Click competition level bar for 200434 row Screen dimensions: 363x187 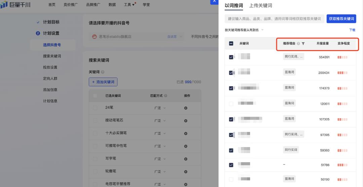(342, 73)
